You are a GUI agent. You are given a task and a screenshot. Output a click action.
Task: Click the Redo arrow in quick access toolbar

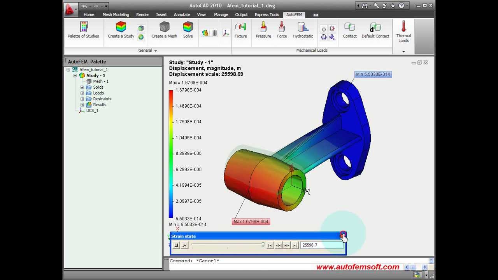coord(96,6)
